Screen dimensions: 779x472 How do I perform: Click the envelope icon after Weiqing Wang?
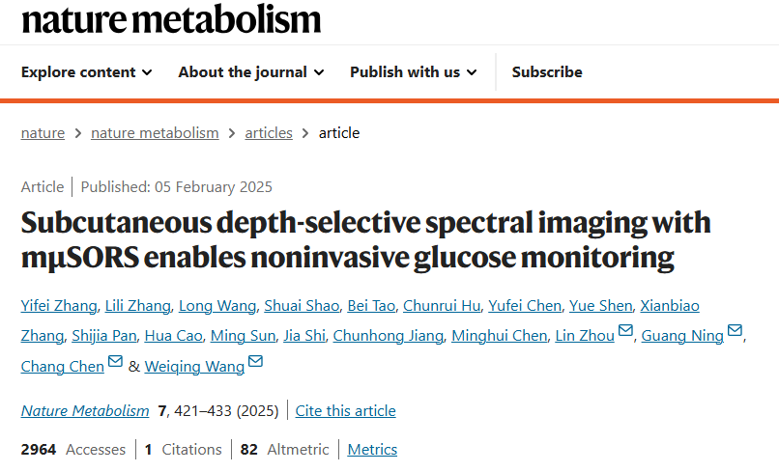point(255,361)
